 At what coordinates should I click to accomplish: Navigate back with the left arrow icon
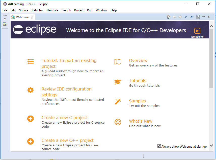click(174, 17)
